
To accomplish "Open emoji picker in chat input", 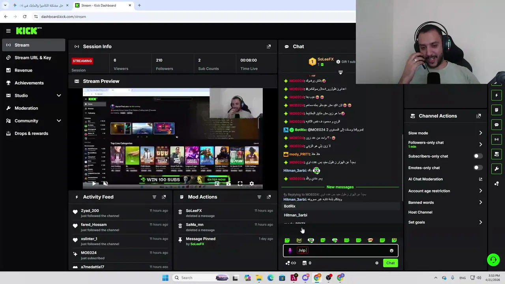I will coord(391,250).
